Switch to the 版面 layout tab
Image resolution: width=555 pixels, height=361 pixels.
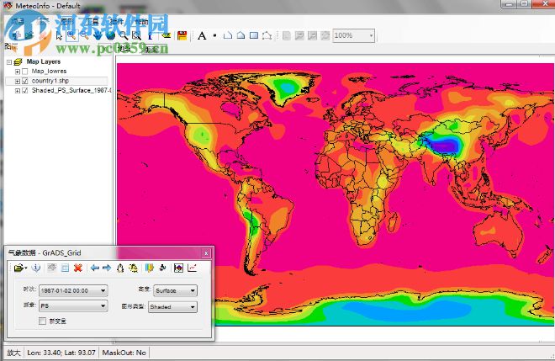(151, 50)
